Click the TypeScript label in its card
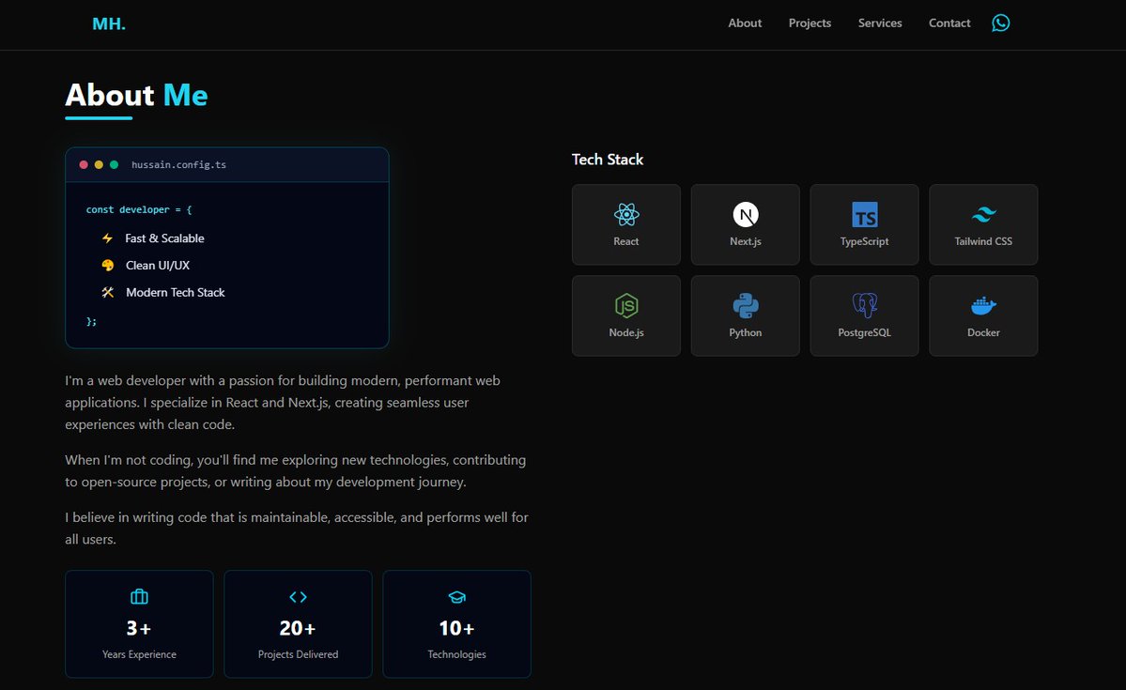1126x690 pixels. point(865,241)
